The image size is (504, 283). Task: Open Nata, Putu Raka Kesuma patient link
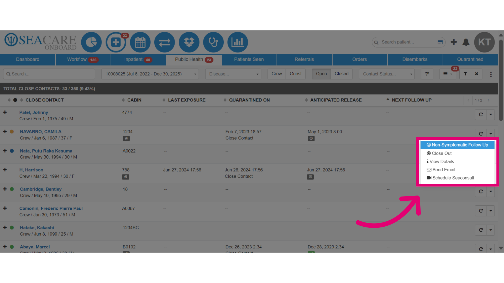tap(46, 151)
